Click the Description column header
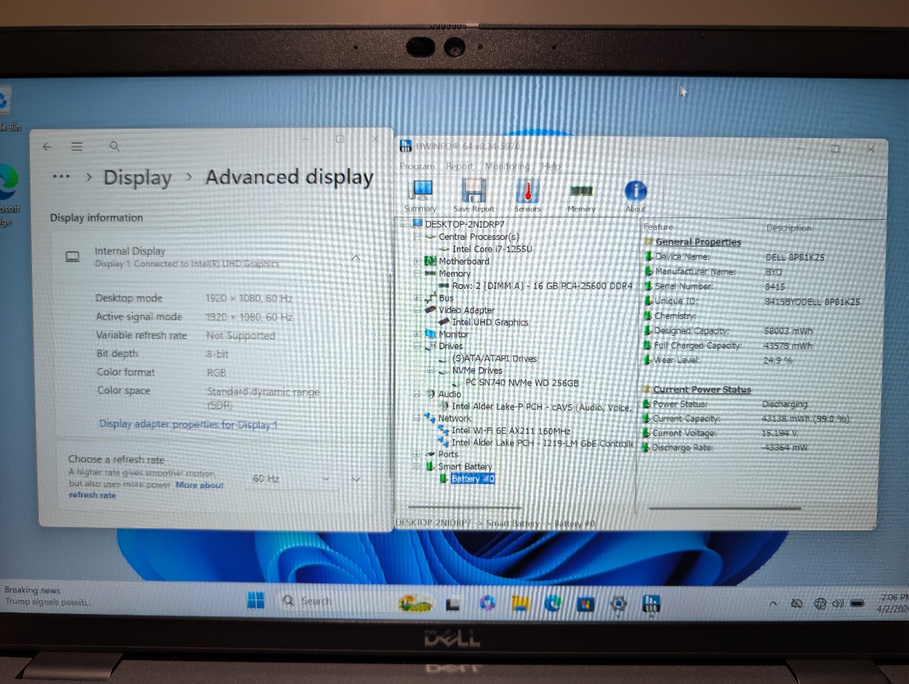This screenshot has height=684, width=909. 789,228
